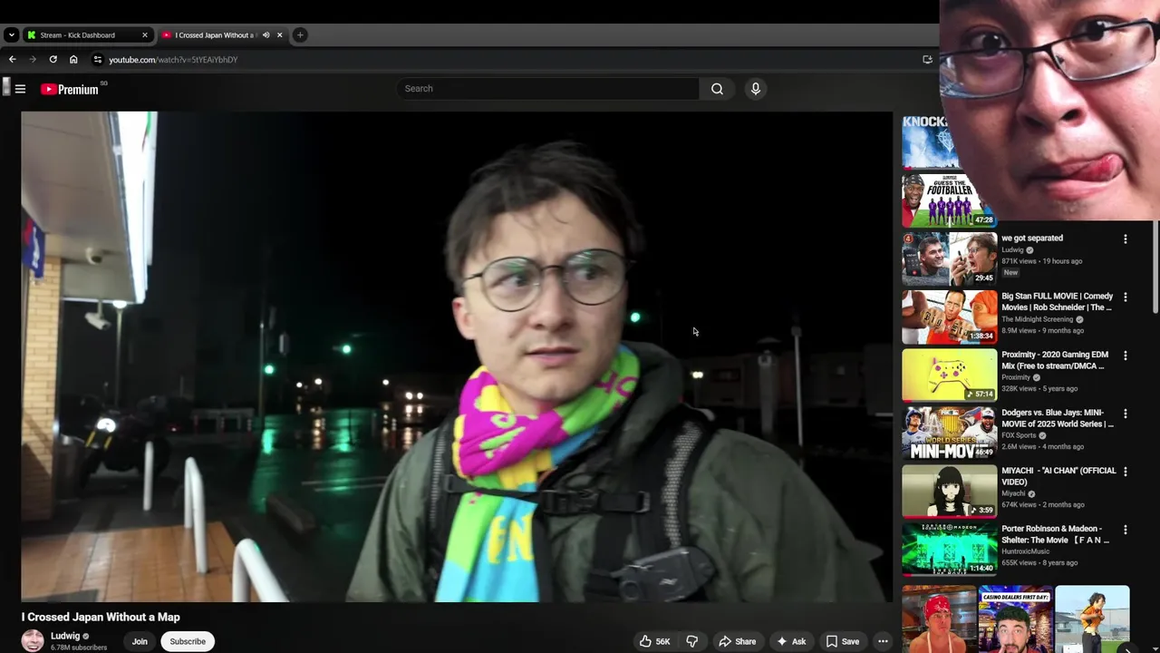Open more actions menu beside Save
1160x653 pixels.
tap(883, 641)
